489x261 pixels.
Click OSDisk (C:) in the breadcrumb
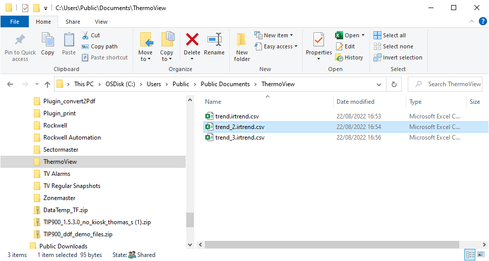coord(121,84)
